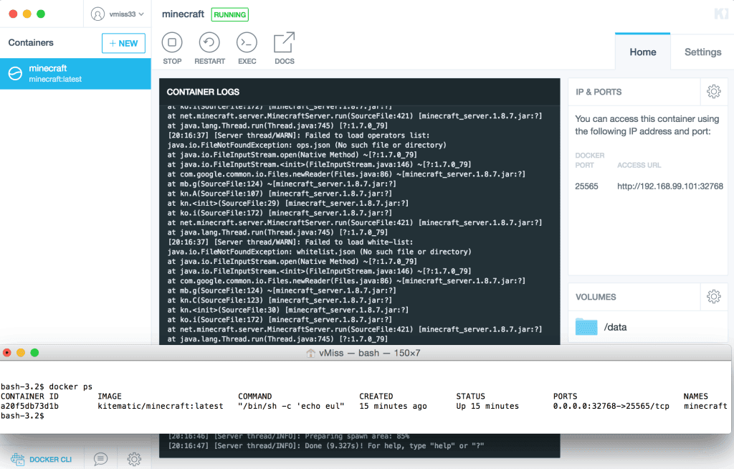Stop the minecraft container

click(x=172, y=42)
